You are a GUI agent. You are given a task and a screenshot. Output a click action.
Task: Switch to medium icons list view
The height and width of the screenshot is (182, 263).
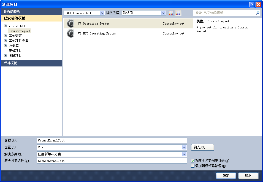178,13
